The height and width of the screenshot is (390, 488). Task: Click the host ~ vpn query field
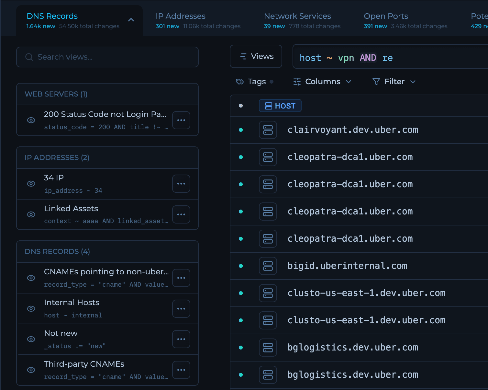point(390,57)
